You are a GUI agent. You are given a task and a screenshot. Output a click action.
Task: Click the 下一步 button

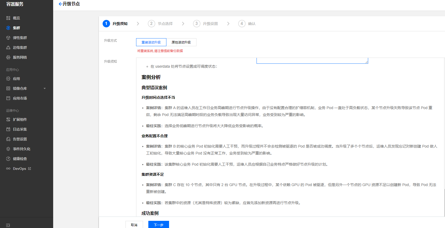(x=159, y=225)
